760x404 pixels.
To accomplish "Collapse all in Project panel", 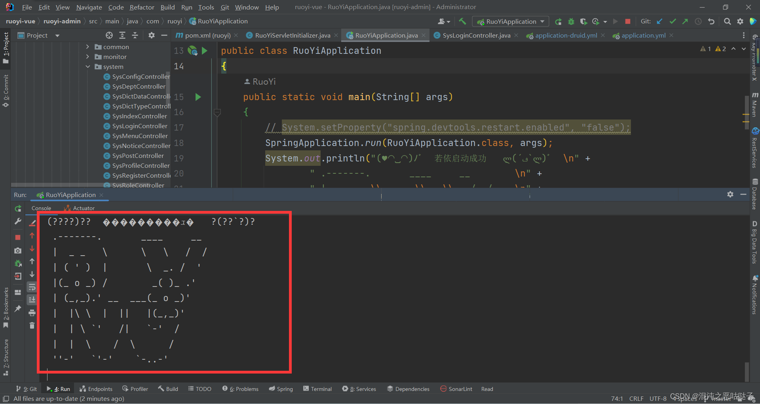I will [x=135, y=35].
